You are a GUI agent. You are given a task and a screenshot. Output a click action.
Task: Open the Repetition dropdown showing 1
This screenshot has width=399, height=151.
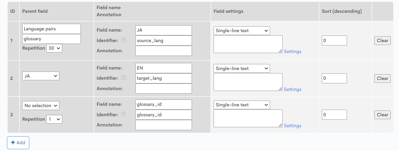click(54, 119)
